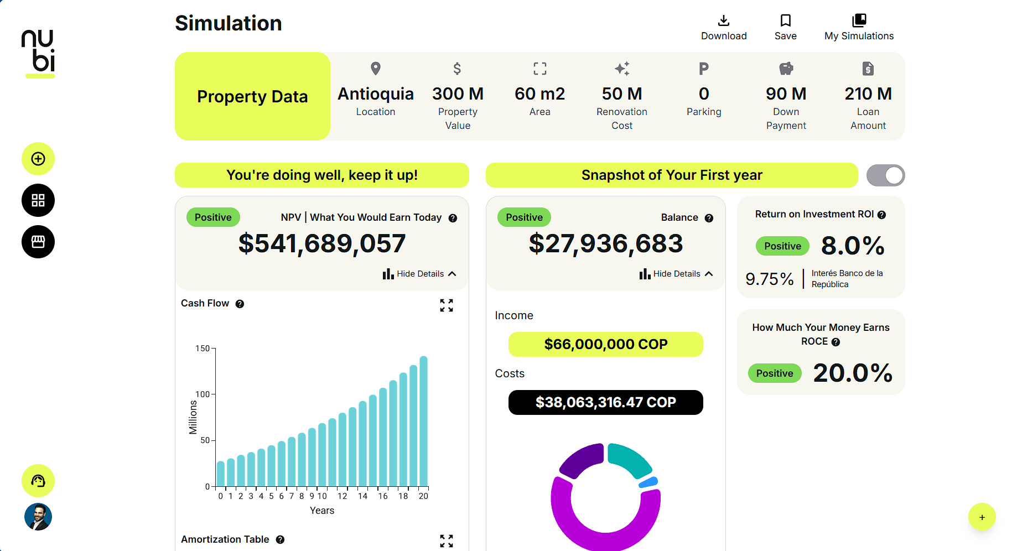Viewport: 1017px width, 551px height.
Task: Click the Cash Flow help icon
Action: click(240, 303)
